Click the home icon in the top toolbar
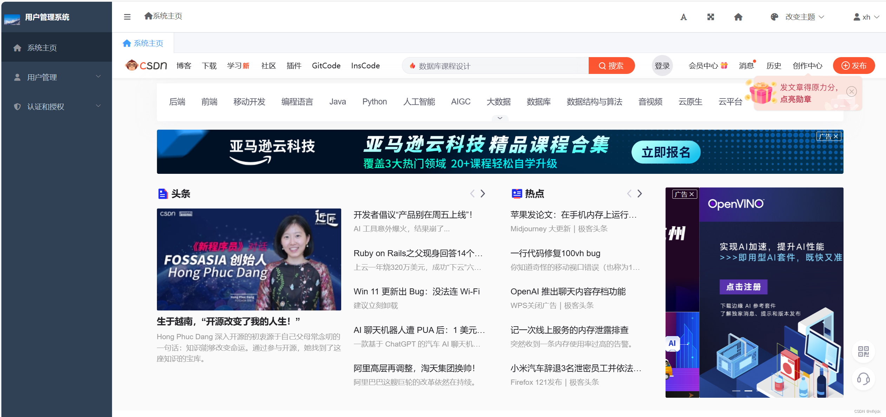Image resolution: width=886 pixels, height=417 pixels. point(738,16)
